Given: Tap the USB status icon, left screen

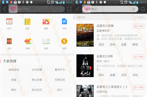Looking at the screenshot, I should (x=23, y=2).
